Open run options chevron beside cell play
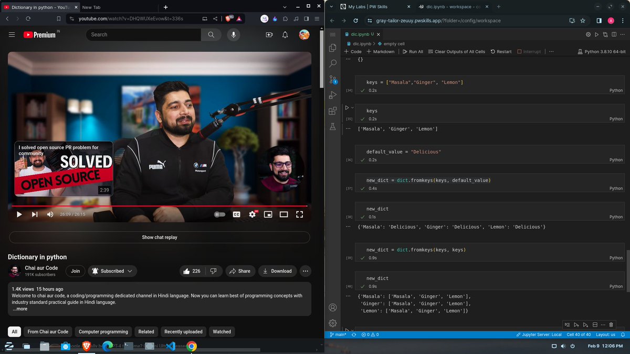Image resolution: width=630 pixels, height=354 pixels. [352, 108]
